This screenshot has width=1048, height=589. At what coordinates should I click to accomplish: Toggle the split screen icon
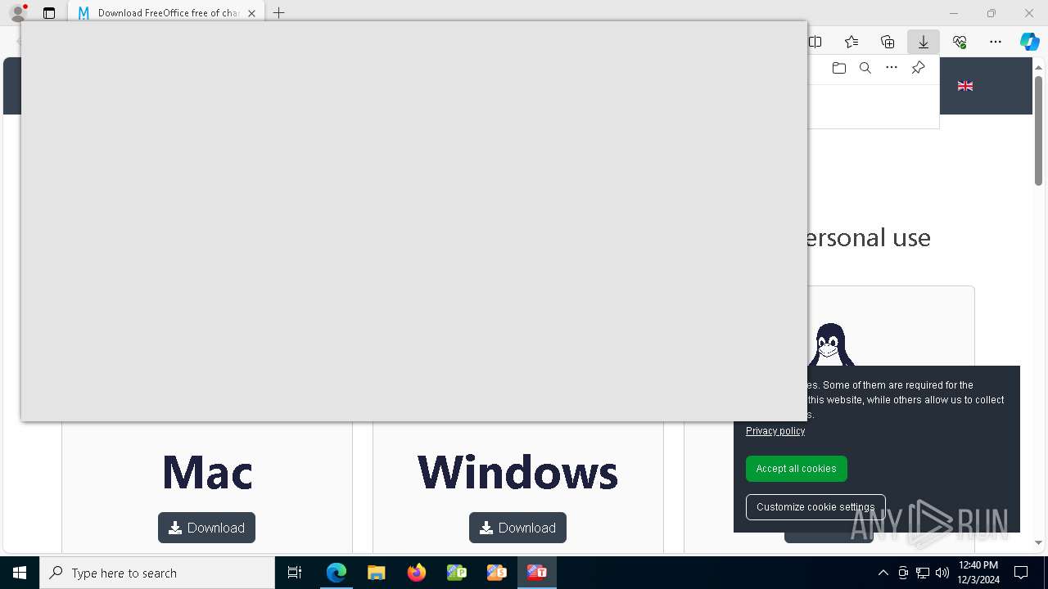815,42
